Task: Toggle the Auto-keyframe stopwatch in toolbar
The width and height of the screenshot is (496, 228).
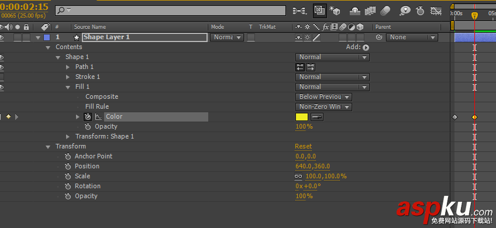Action: (420, 11)
